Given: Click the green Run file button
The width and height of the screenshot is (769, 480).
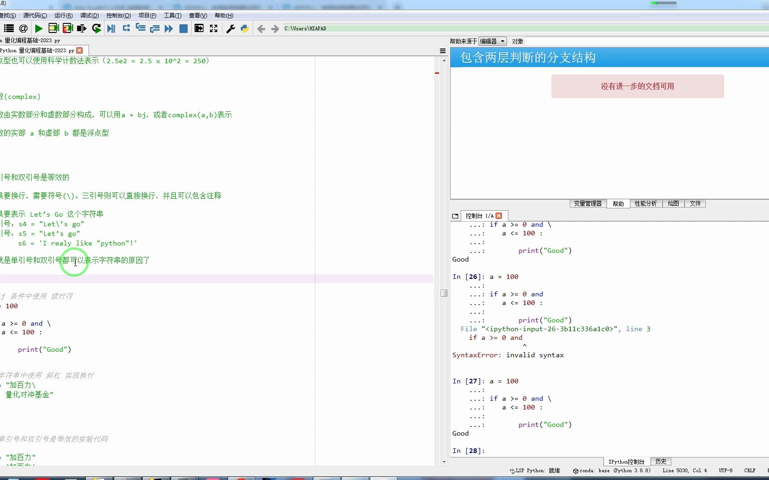Looking at the screenshot, I should point(39,28).
